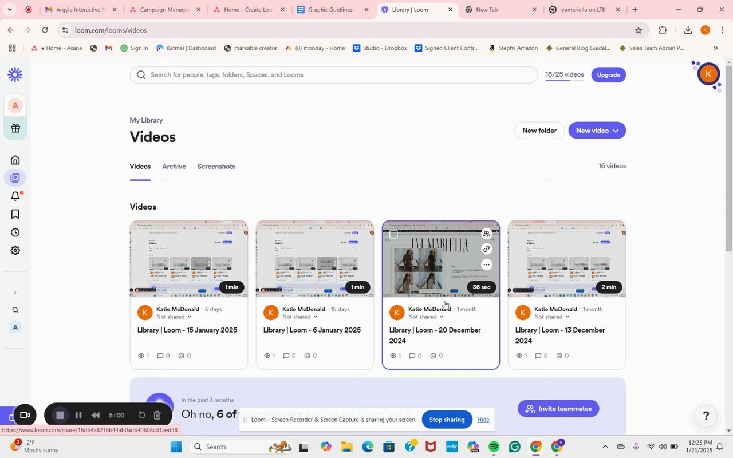The image size is (733, 458).
Task: Open the New video dropdown
Action: [597, 131]
